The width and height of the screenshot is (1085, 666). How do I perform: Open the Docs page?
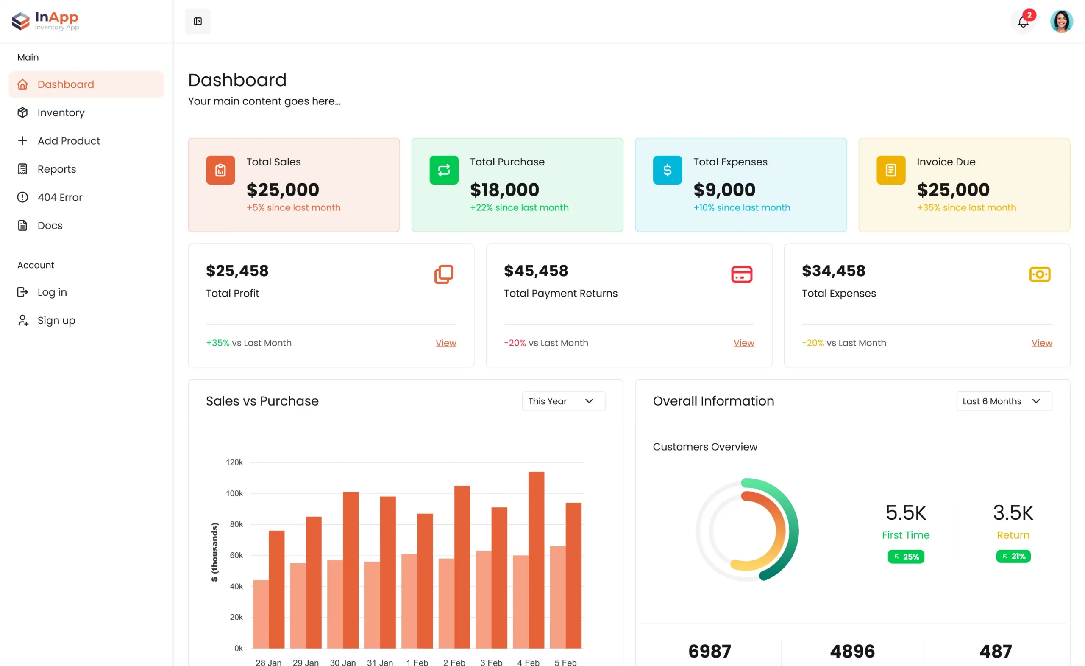click(x=50, y=225)
